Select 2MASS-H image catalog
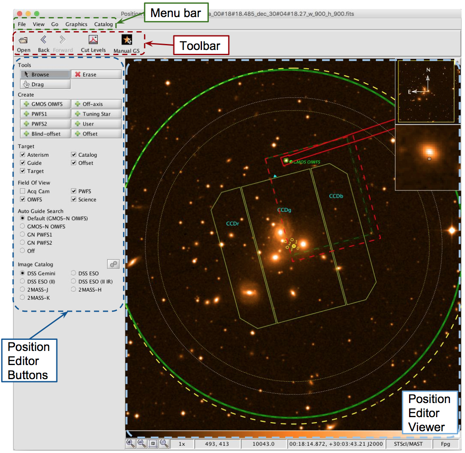 coord(73,289)
